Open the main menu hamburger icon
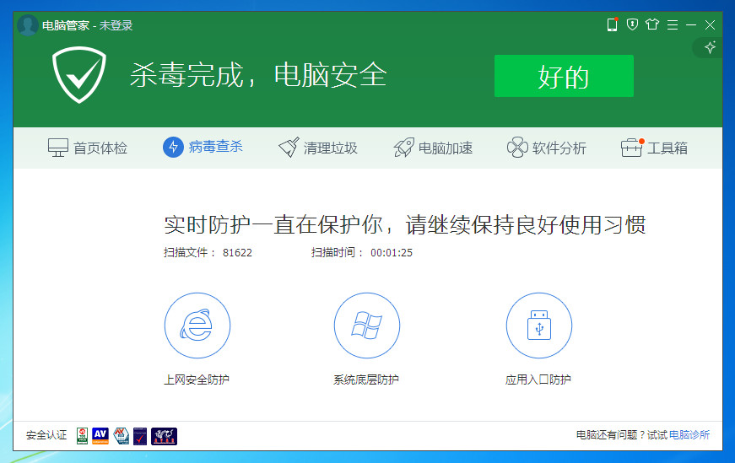This screenshot has width=735, height=463. tap(673, 24)
